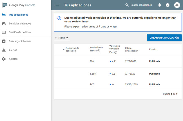Screen dimensions: 183x121
Task: Sort by Nombre de la aplicación column
Action: click(x=72, y=49)
